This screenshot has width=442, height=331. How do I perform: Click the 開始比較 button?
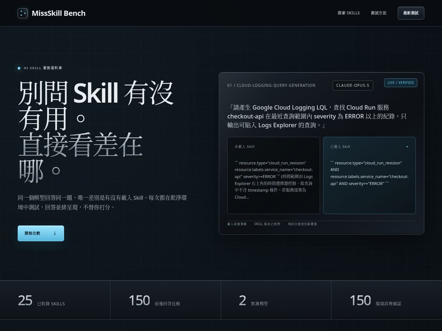[41, 233]
